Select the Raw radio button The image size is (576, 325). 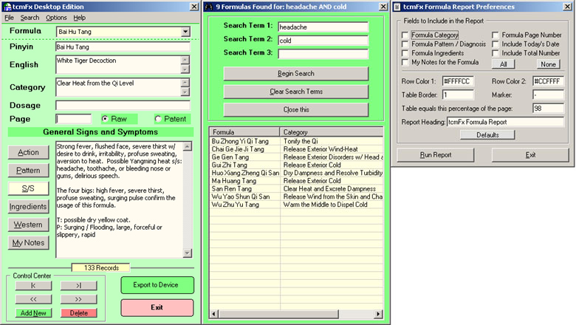pyautogui.click(x=105, y=119)
